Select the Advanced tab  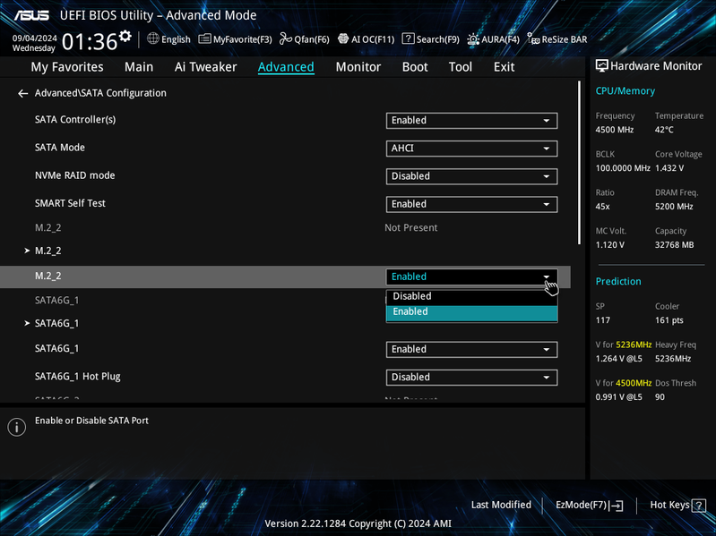tap(286, 67)
